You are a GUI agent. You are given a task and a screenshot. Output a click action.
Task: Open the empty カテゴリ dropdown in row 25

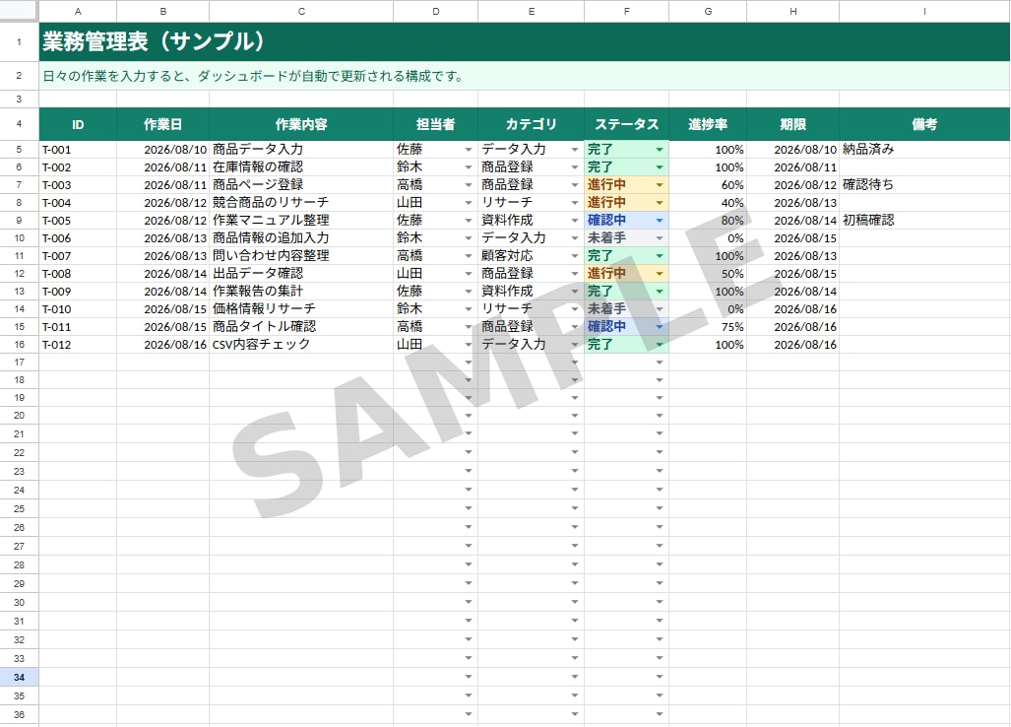[575, 508]
